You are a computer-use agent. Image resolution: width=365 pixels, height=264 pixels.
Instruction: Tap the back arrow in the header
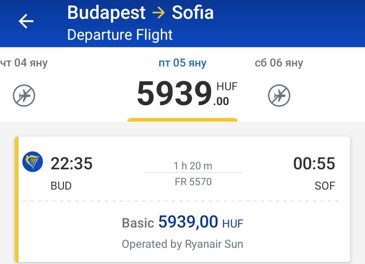click(26, 21)
